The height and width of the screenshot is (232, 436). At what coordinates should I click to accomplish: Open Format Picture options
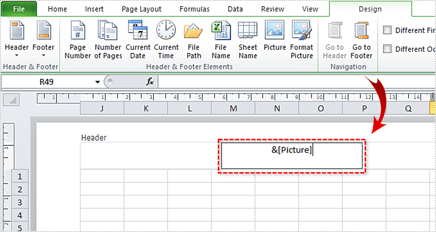point(301,40)
